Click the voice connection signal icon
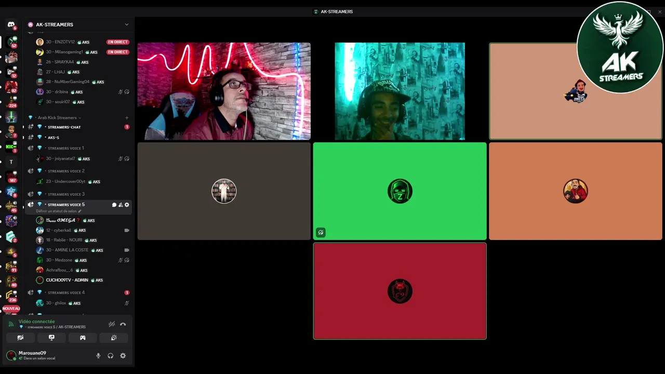 click(11, 324)
